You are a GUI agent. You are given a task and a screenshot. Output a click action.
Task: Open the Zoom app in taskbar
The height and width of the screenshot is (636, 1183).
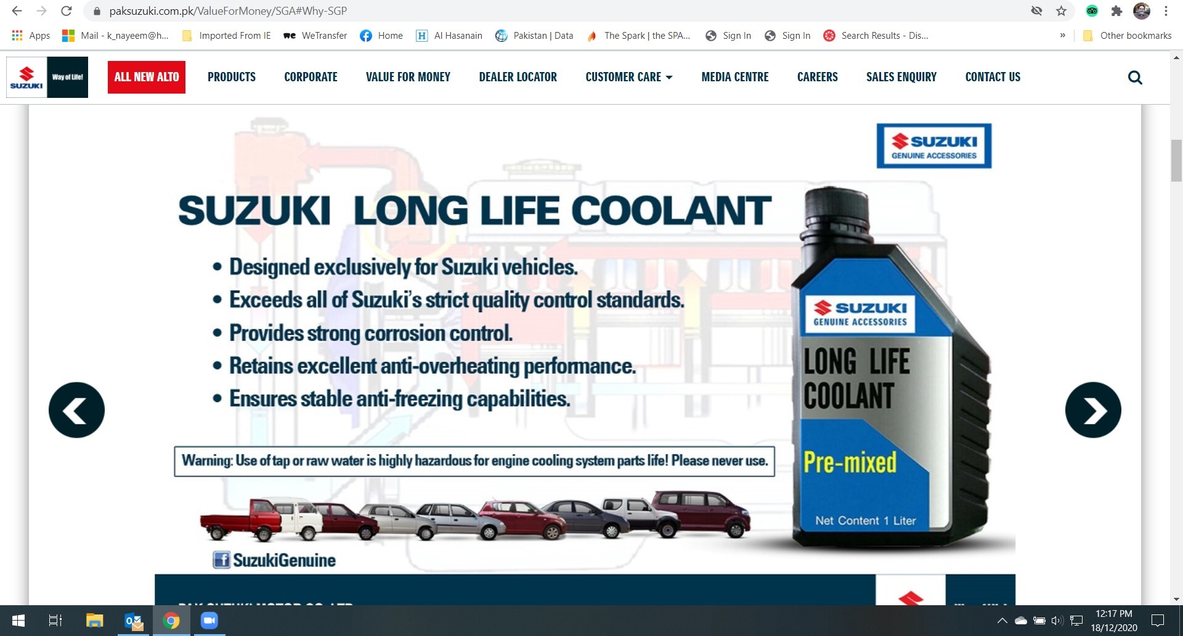click(x=209, y=621)
